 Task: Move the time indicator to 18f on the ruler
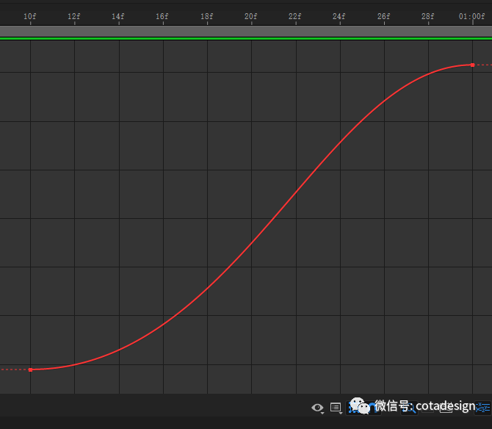point(207,16)
